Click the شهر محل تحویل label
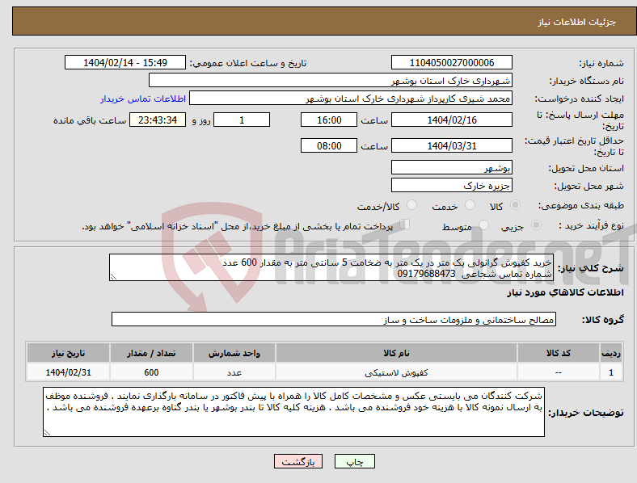Image resolution: width=637 pixels, height=483 pixels. click(589, 186)
